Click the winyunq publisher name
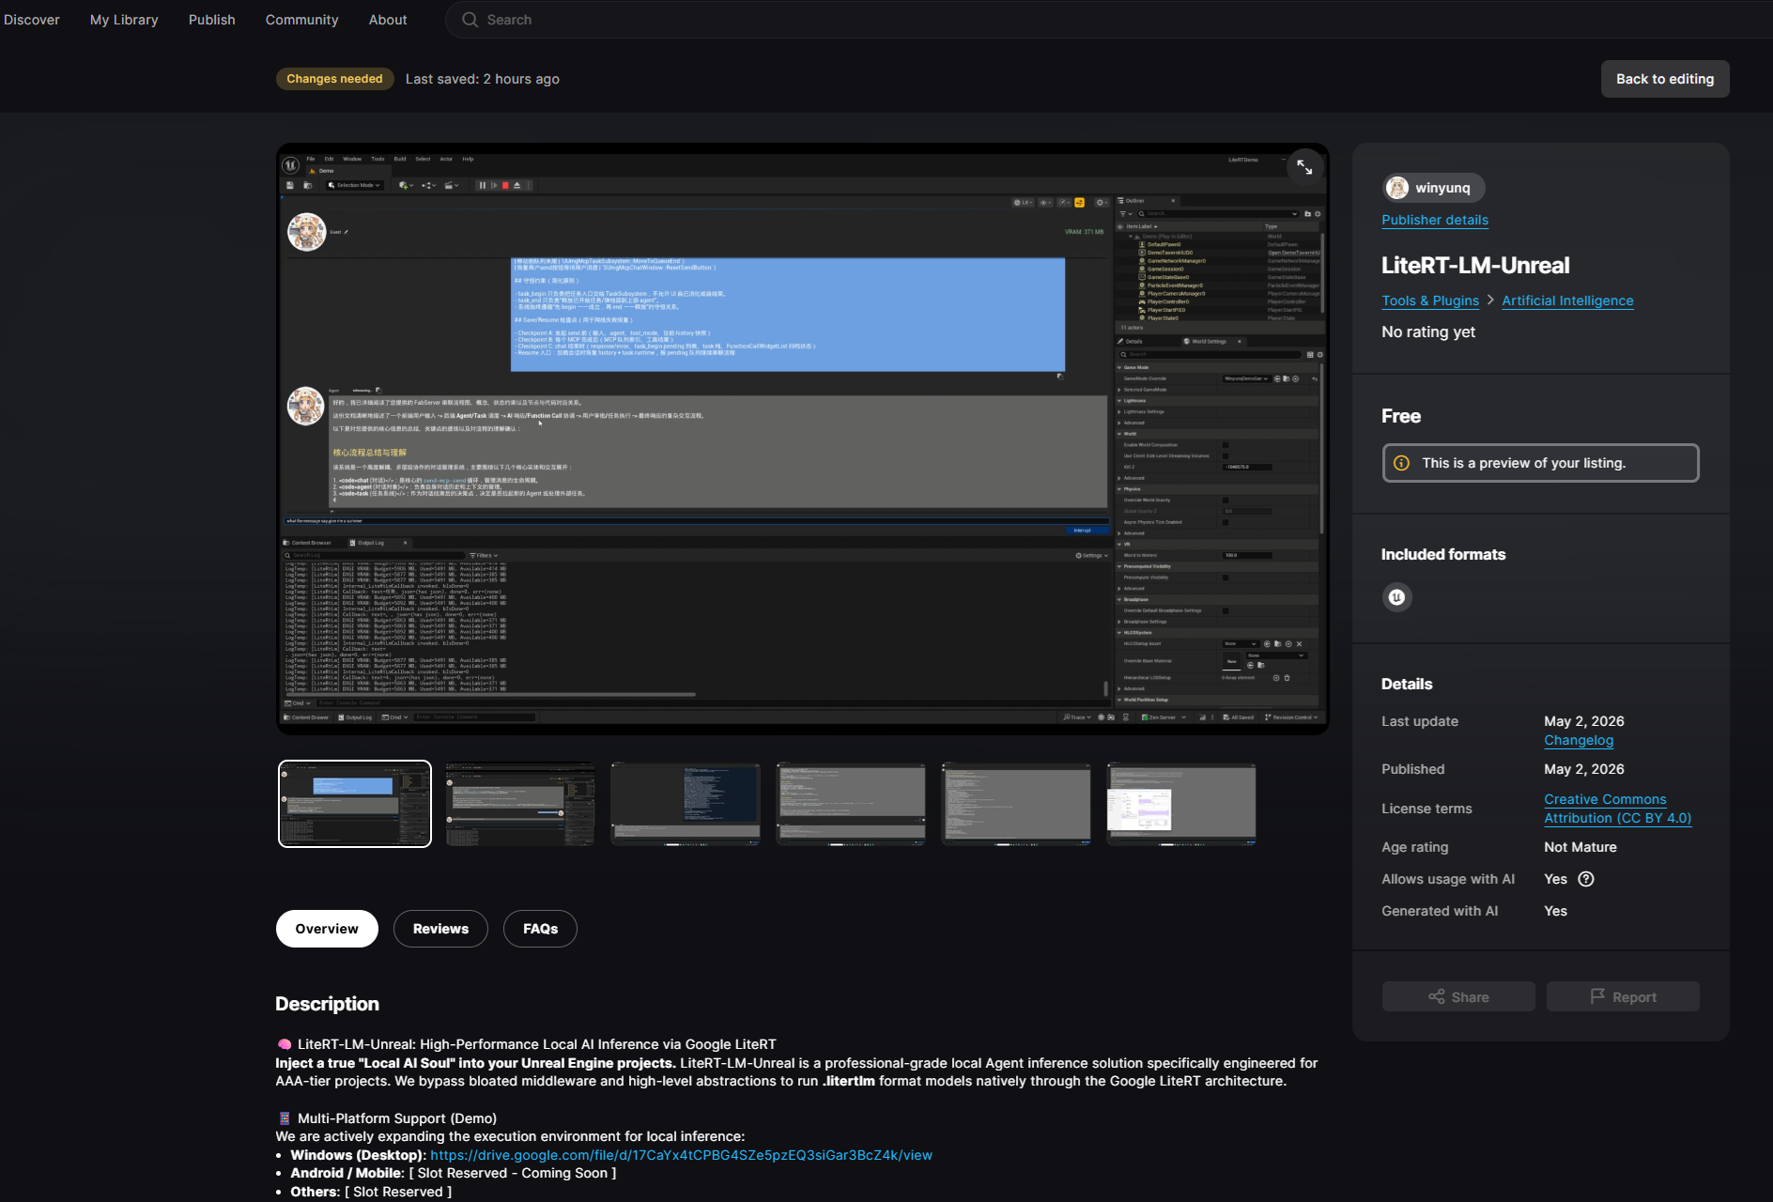This screenshot has height=1202, width=1773. point(1442,188)
